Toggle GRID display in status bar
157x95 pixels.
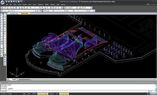point(29,94)
